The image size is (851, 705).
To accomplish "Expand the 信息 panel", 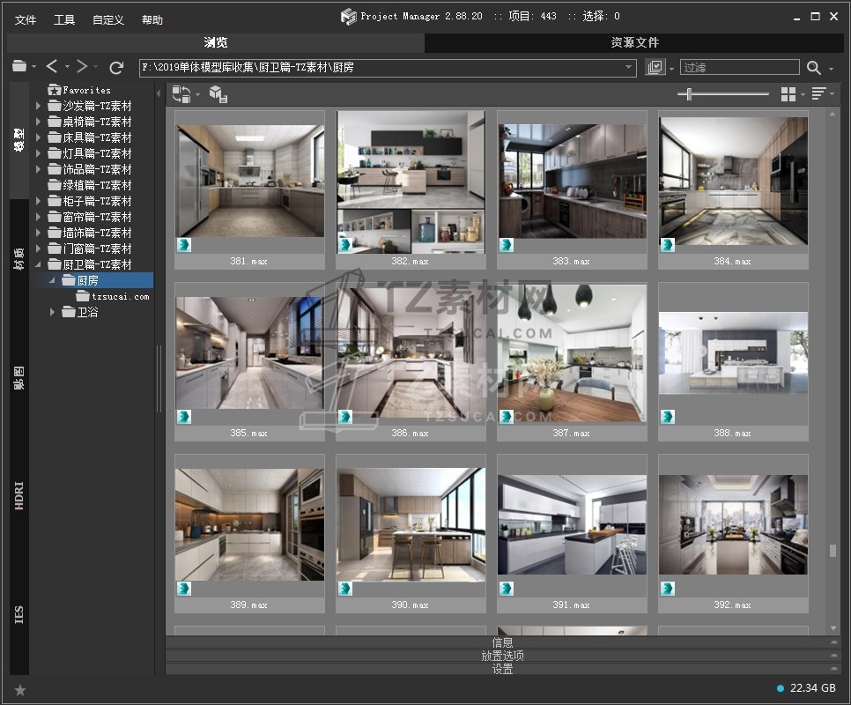I will pyautogui.click(x=503, y=642).
